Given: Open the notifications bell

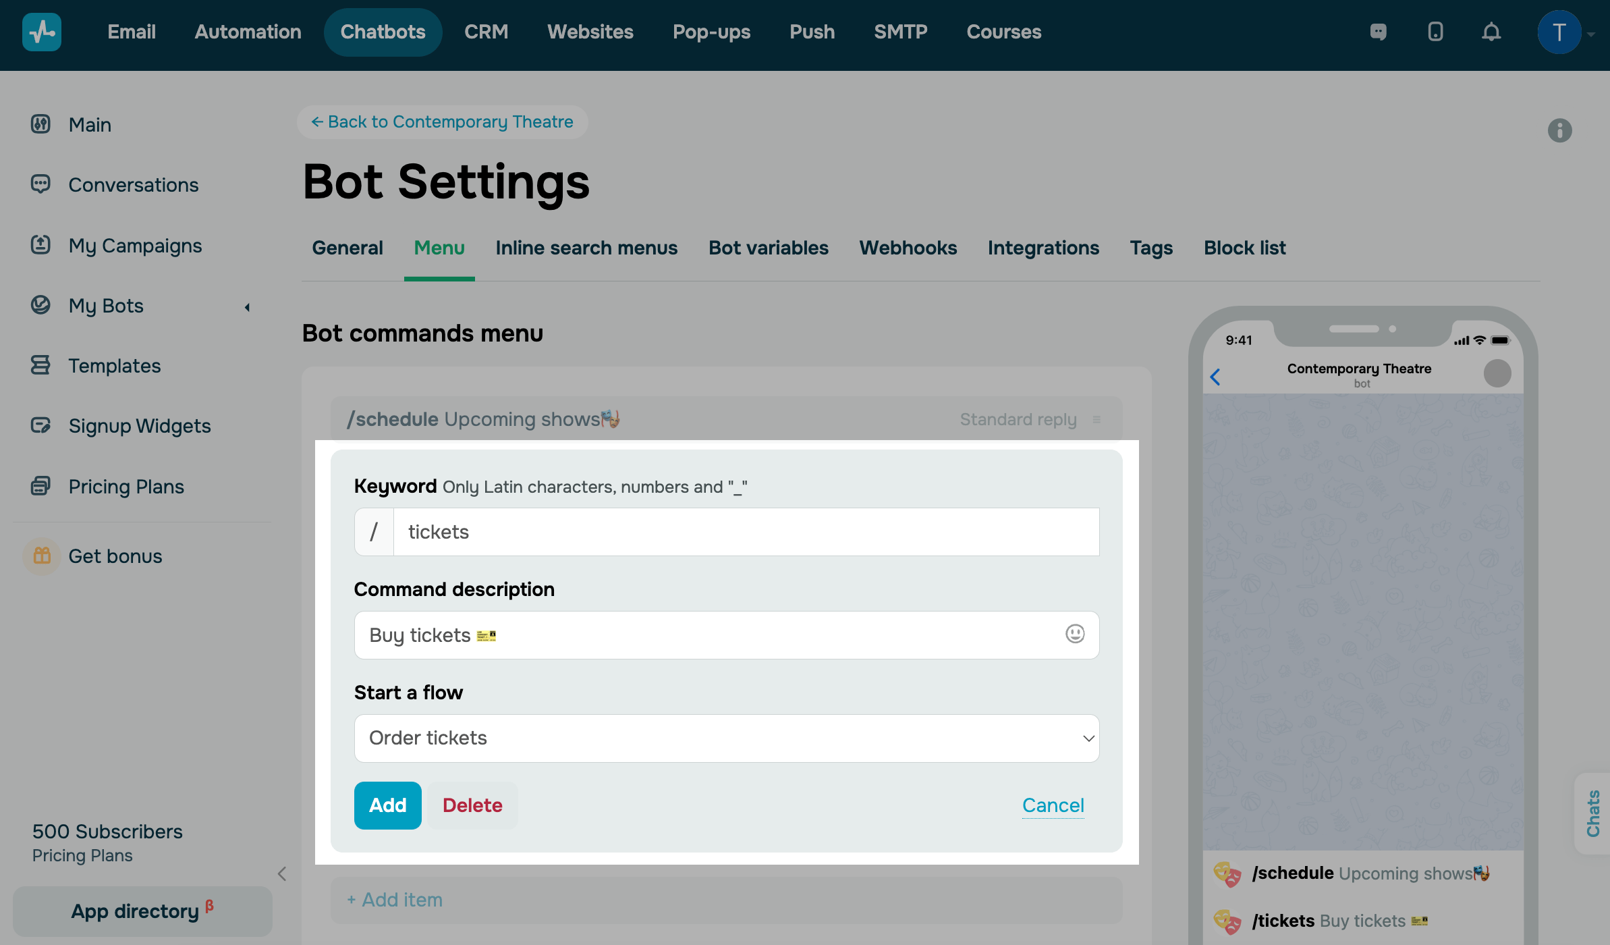Looking at the screenshot, I should [1491, 32].
